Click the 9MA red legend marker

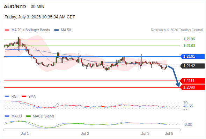pos(24,97)
